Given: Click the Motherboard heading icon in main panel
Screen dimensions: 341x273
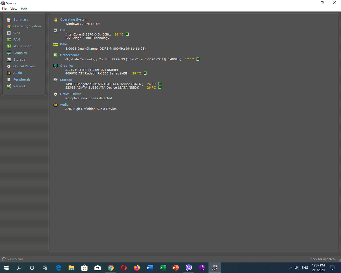Looking at the screenshot, I should click(56, 55).
